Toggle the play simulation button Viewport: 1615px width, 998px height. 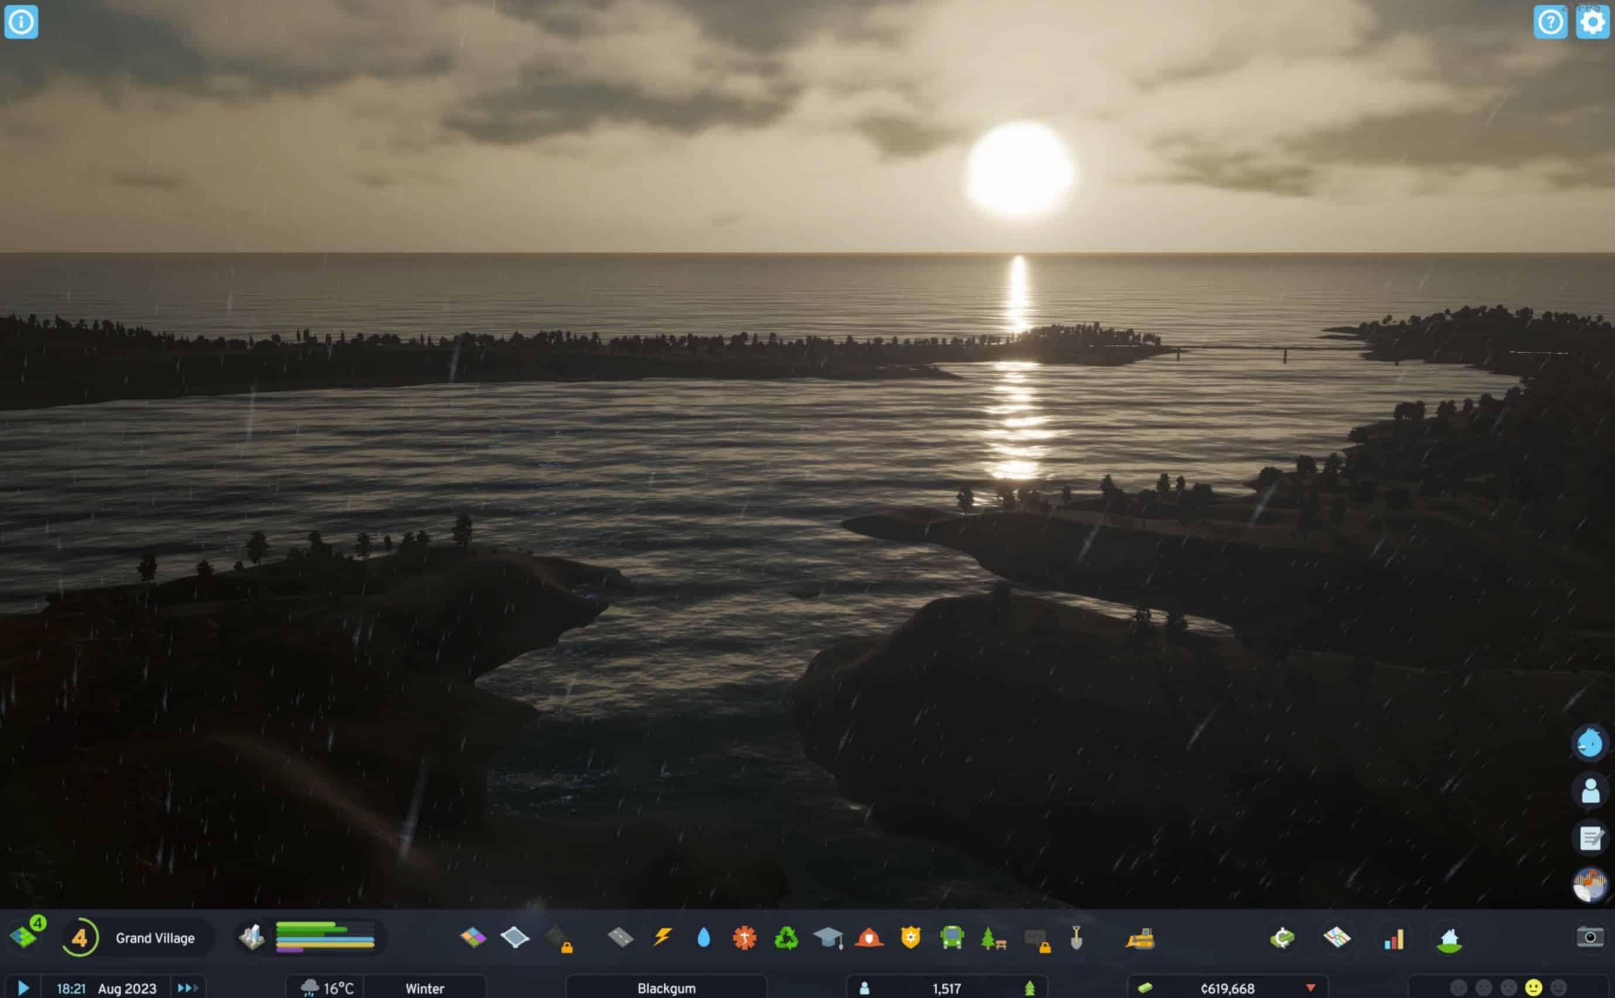point(23,988)
